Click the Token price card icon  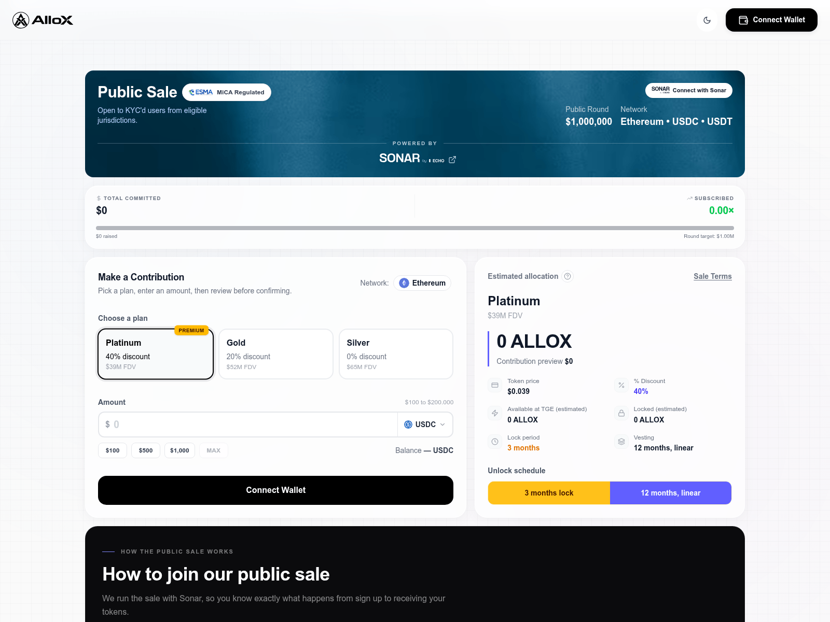pyautogui.click(x=495, y=385)
